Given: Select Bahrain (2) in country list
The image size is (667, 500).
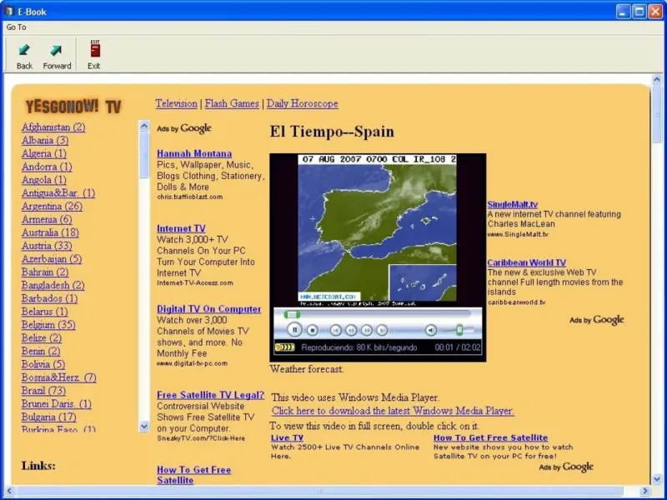Looking at the screenshot, I should pos(45,272).
